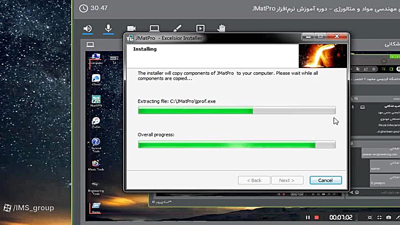This screenshot has height=225, width=400.
Task: Click the /IMS_group watermark link text
Action: 33,208
